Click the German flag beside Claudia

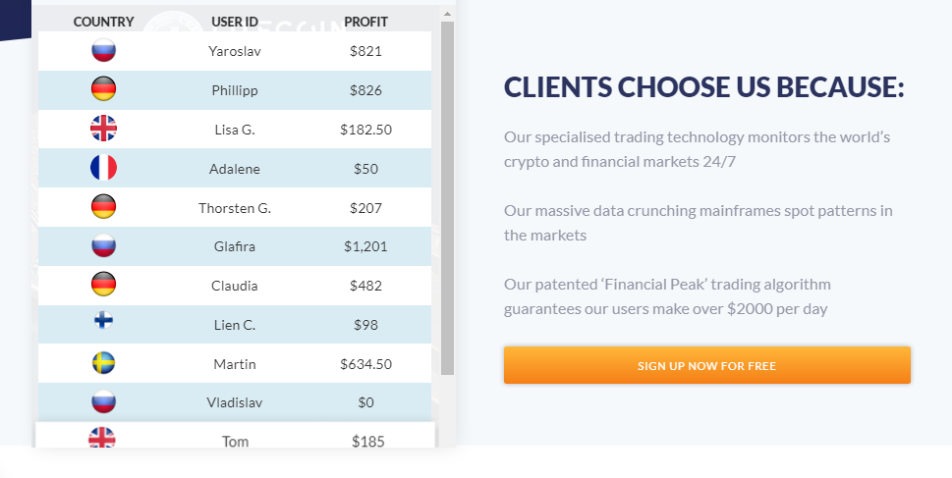pos(103,286)
